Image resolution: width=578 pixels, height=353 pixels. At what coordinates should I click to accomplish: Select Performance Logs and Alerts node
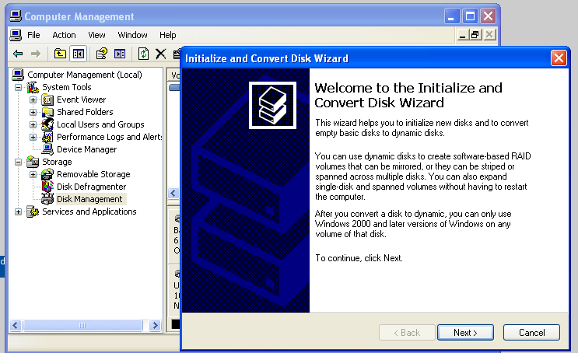109,137
